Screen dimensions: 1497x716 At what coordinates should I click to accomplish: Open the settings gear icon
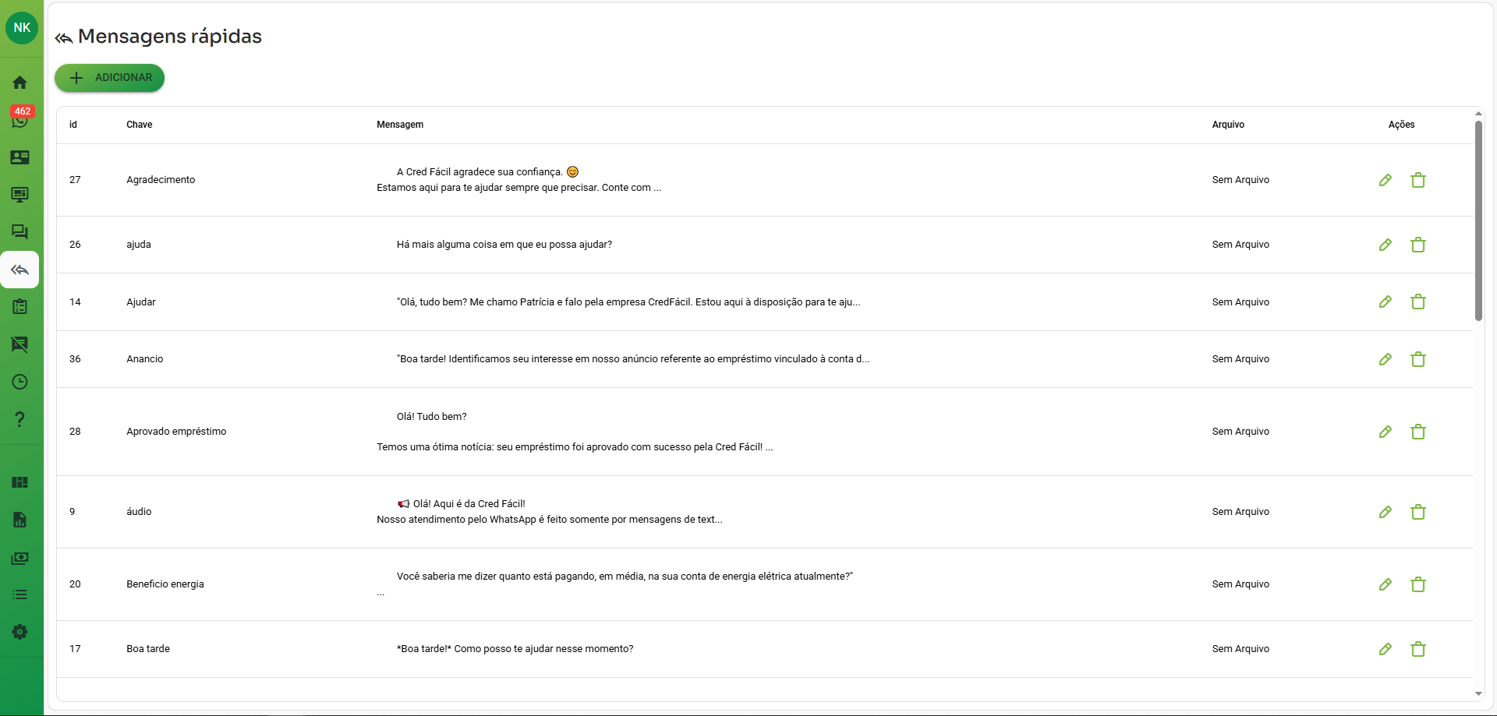[20, 632]
